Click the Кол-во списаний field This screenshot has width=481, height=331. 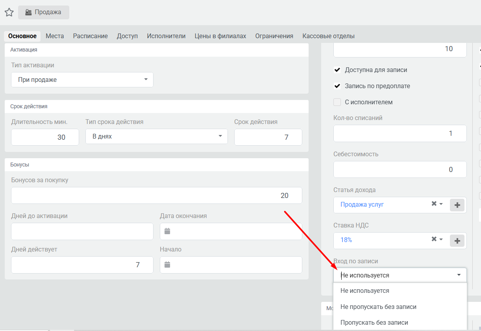coord(400,133)
